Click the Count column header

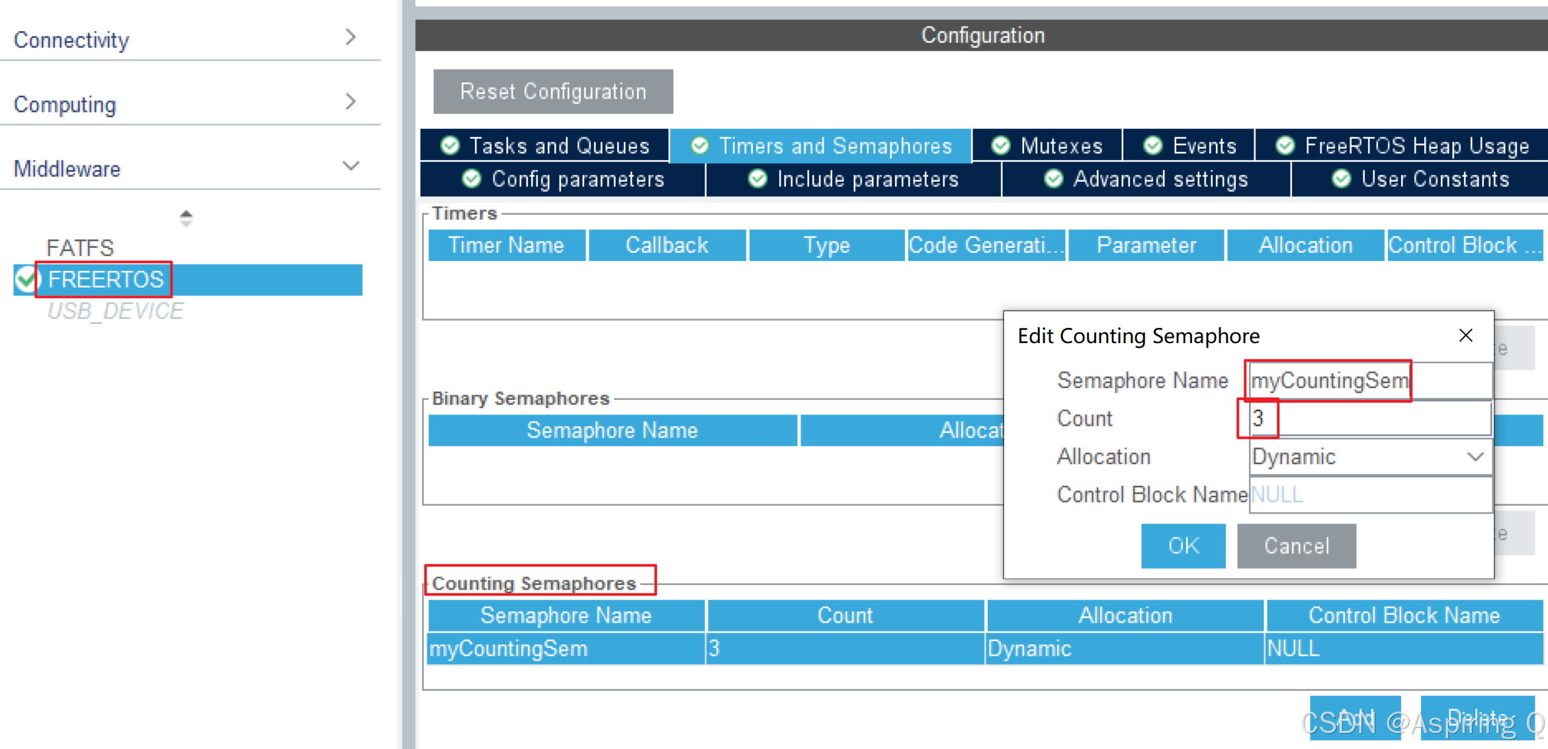845,615
